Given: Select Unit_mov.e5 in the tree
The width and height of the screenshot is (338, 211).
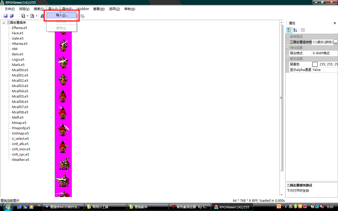Looking at the screenshot, I should 21,149.
